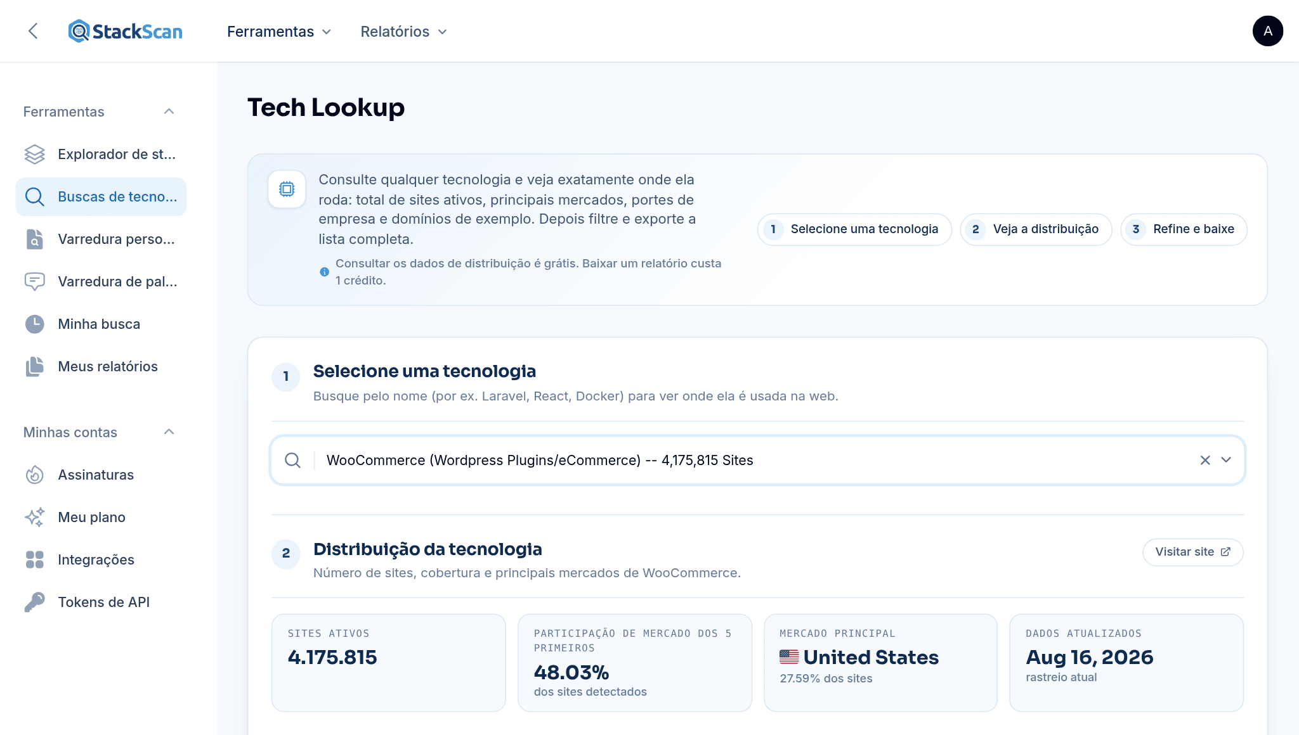Open the StackScan logo home link
Image resolution: width=1299 pixels, height=735 pixels.
click(x=125, y=31)
